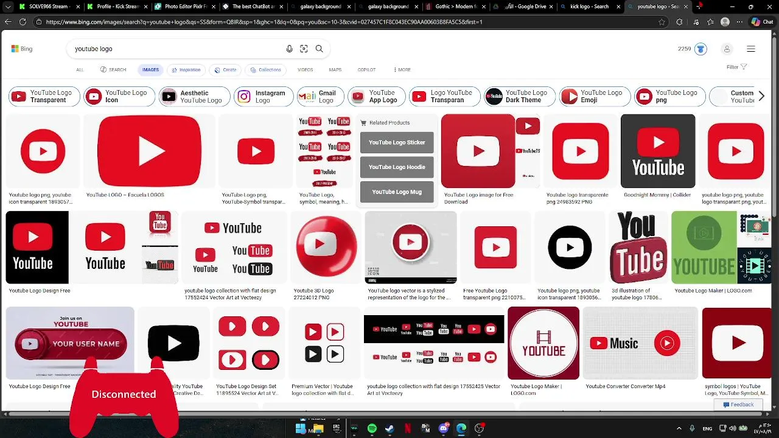Image resolution: width=779 pixels, height=438 pixels.
Task: Open the Filter dropdown
Action: pyautogui.click(x=736, y=67)
